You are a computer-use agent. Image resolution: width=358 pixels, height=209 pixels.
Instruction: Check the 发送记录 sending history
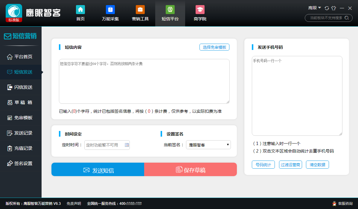pos(21,133)
